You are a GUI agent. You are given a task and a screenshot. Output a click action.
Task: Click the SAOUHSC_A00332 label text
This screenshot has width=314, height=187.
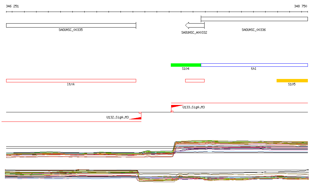tap(194, 32)
